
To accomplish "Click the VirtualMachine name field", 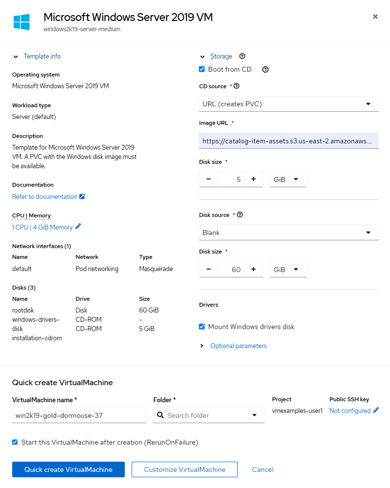I will (79, 415).
